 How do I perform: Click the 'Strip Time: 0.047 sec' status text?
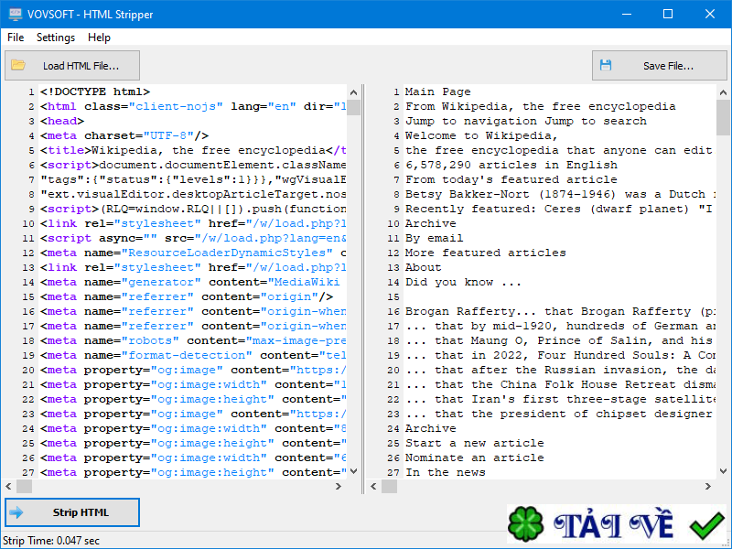click(51, 541)
